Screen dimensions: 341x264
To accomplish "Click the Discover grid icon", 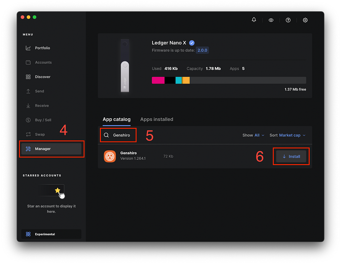I will (x=28, y=77).
